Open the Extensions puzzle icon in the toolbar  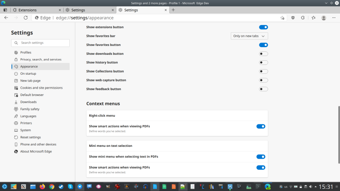coord(303,18)
